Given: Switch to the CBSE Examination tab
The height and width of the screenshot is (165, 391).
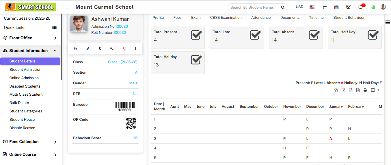Looking at the screenshot, I should [226, 18].
